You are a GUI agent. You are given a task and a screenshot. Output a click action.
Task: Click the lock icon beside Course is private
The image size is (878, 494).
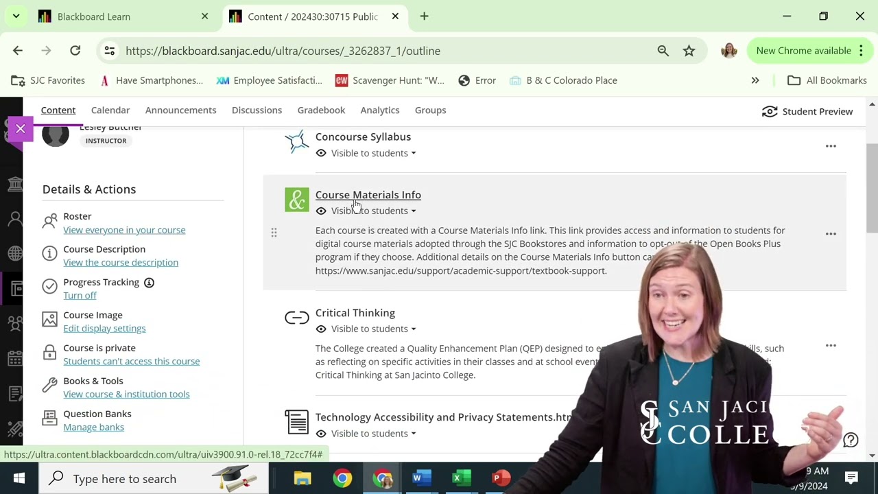pos(49,353)
